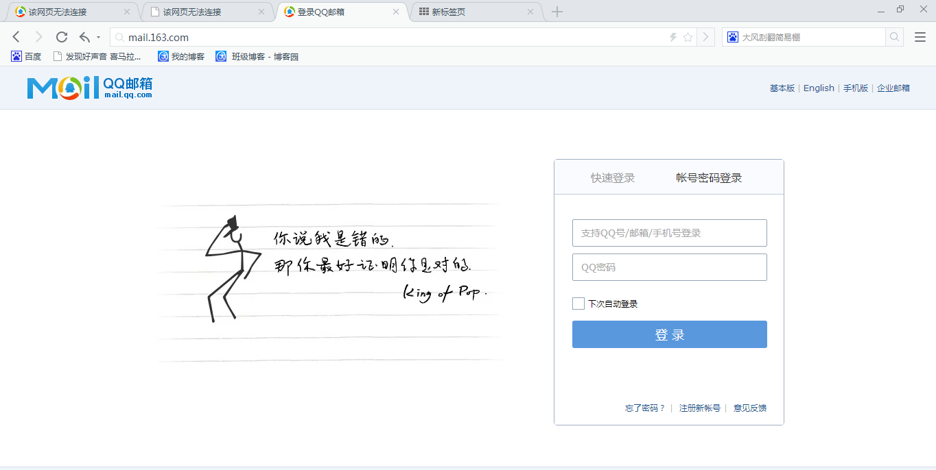This screenshot has width=936, height=470.
Task: Click the QQ邮箱 Mail logo
Action: click(90, 88)
